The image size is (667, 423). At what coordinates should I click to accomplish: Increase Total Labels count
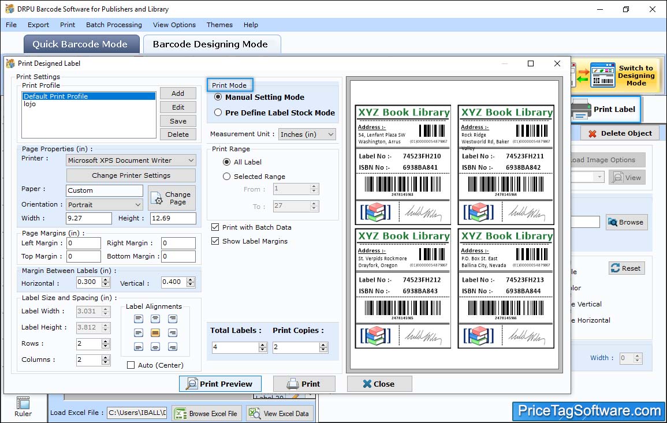[x=263, y=345]
